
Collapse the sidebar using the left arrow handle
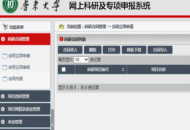(x=52, y=125)
